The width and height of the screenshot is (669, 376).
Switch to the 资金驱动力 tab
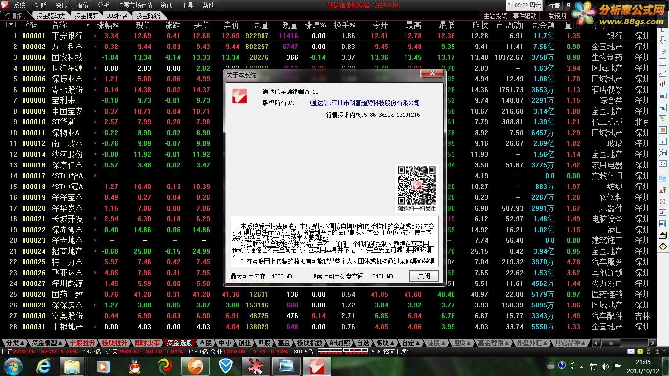[51, 16]
